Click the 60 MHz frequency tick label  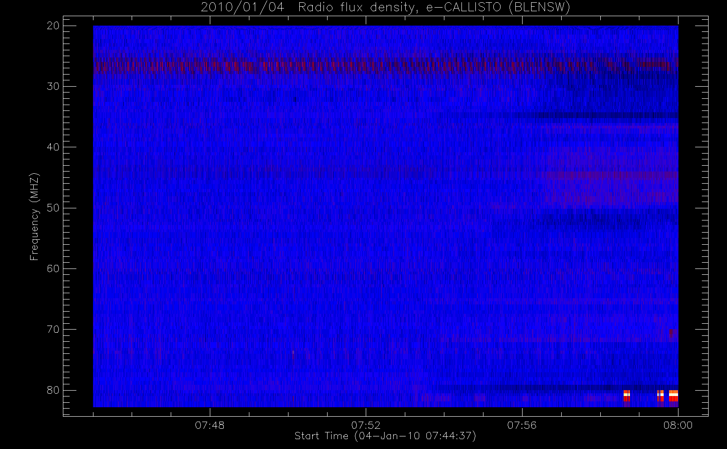53,269
